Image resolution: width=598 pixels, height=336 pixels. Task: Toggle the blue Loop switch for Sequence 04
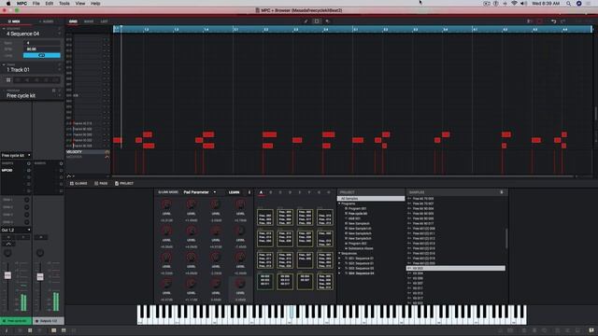pos(41,56)
